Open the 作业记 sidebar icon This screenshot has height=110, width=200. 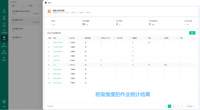coord(4,59)
